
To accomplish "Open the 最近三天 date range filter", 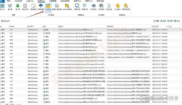I will pos(6,21).
